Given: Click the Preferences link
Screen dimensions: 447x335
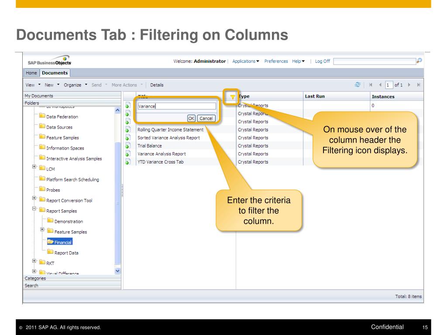Looking at the screenshot, I should [x=276, y=61].
